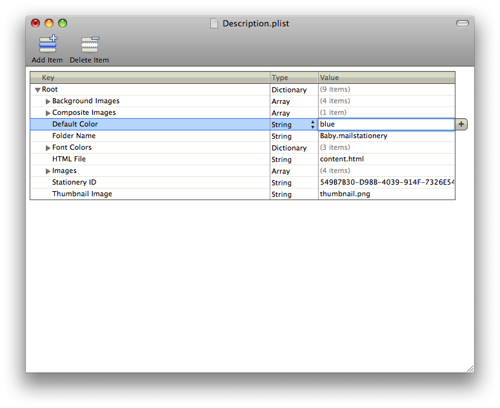Screen dimensions: 500x408
Task: Select the Composite Images key
Action: (84, 112)
